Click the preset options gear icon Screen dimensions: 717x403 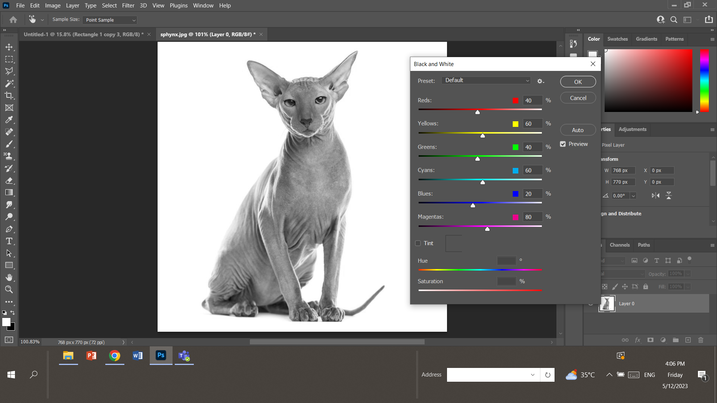tap(540, 81)
